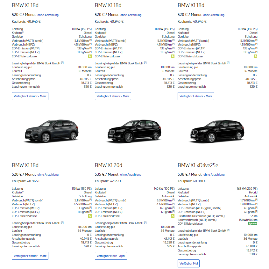Screen dimensions: 269x269
Task: Click the '4.6 l/100km' NEFZ consumption value
Action: pyautogui.click(x=164, y=204)
